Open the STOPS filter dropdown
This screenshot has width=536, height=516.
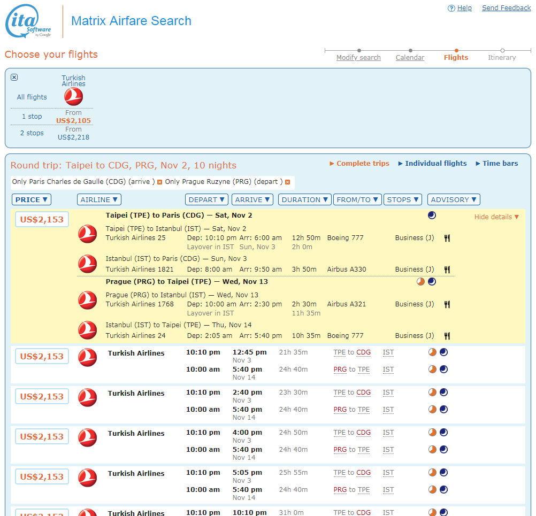[x=403, y=199]
